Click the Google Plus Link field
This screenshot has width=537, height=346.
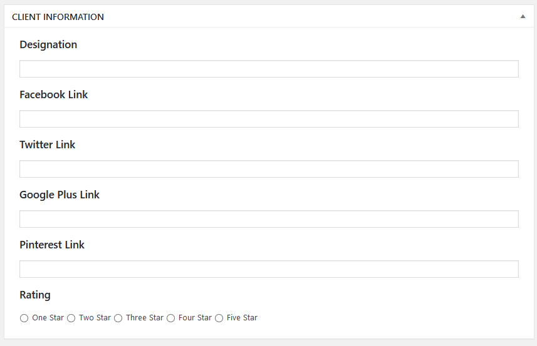[269, 219]
